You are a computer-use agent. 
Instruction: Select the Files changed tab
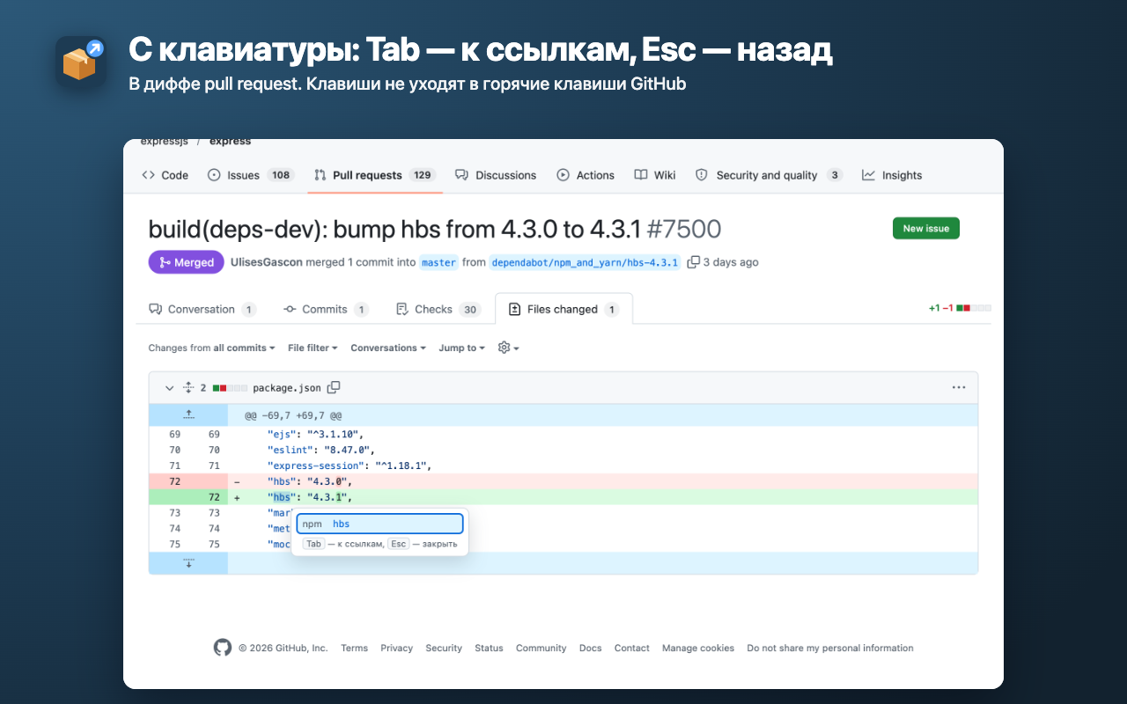pyautogui.click(x=563, y=309)
